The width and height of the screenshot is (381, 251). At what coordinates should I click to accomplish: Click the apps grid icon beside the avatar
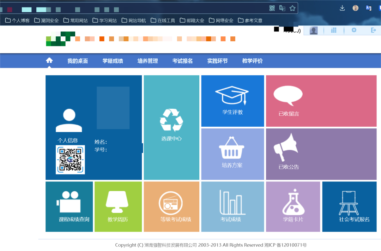click(334, 30)
